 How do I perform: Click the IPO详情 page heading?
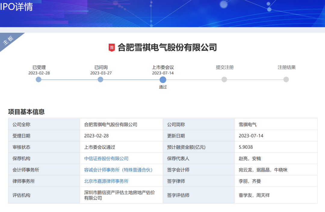coord(17,7)
